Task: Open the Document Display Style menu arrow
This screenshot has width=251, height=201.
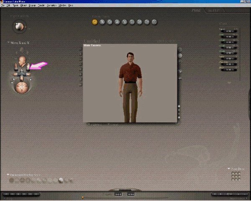Action: (x=8, y=174)
